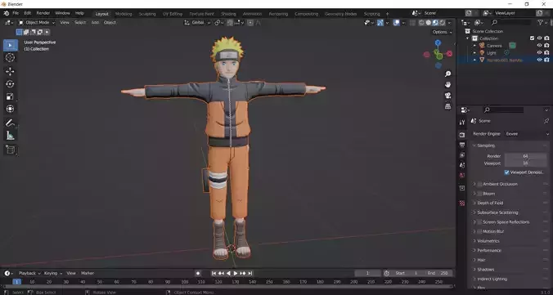This screenshot has height=295, width=553.
Task: Open the View Layer properties tab icon
Action: (x=462, y=155)
